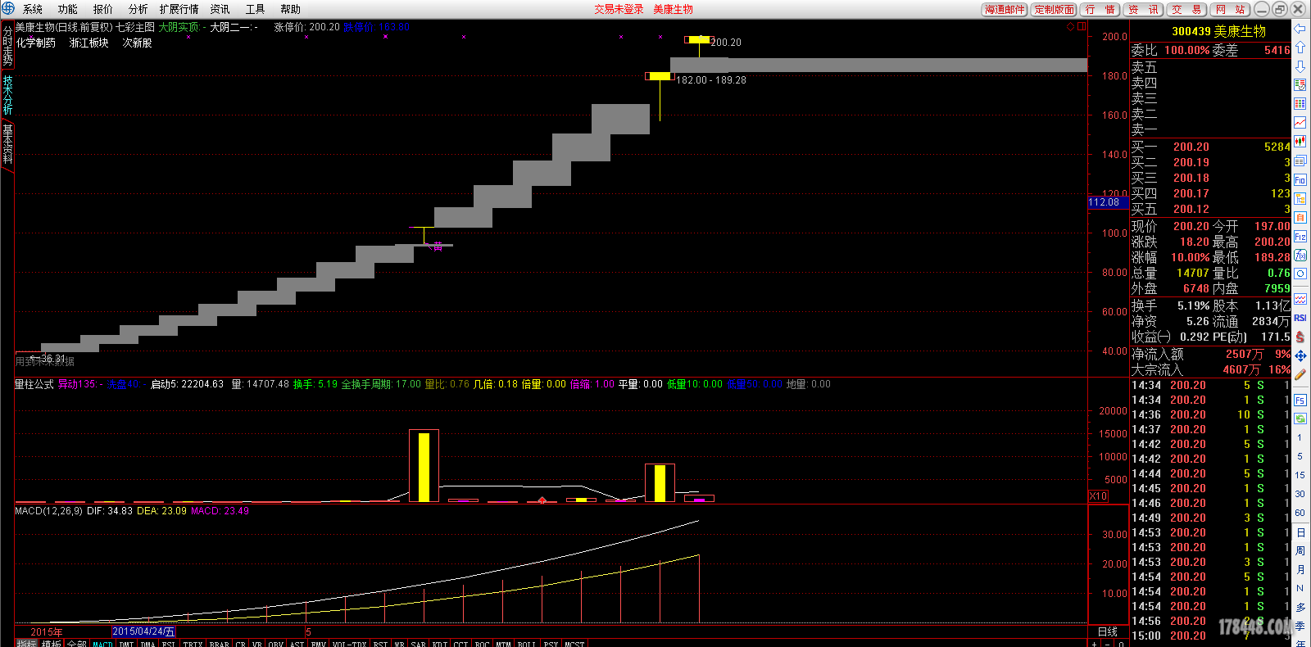This screenshot has width=1311, height=647.
Task: Switch to 1-minute period
Action: (1300, 437)
